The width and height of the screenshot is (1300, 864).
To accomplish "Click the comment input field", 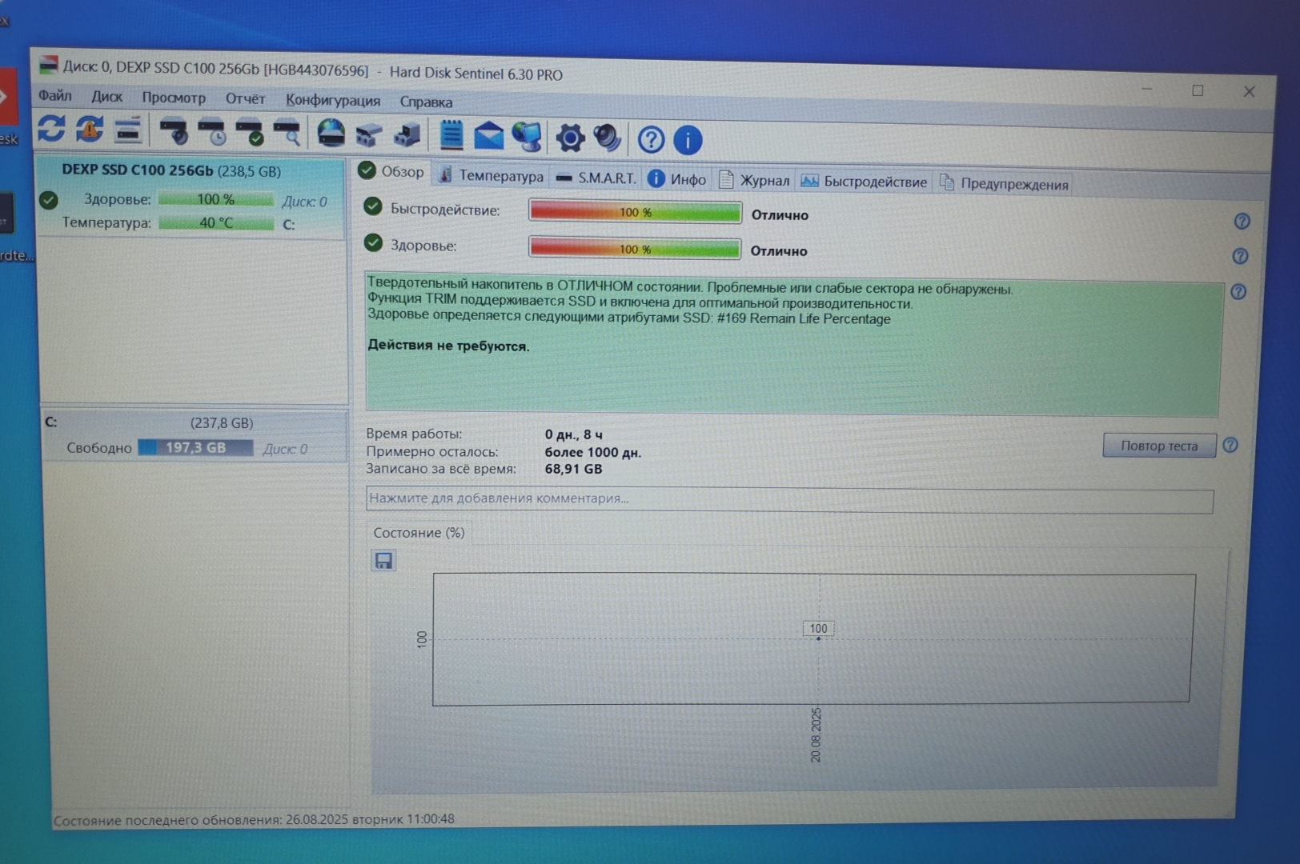I will click(788, 500).
